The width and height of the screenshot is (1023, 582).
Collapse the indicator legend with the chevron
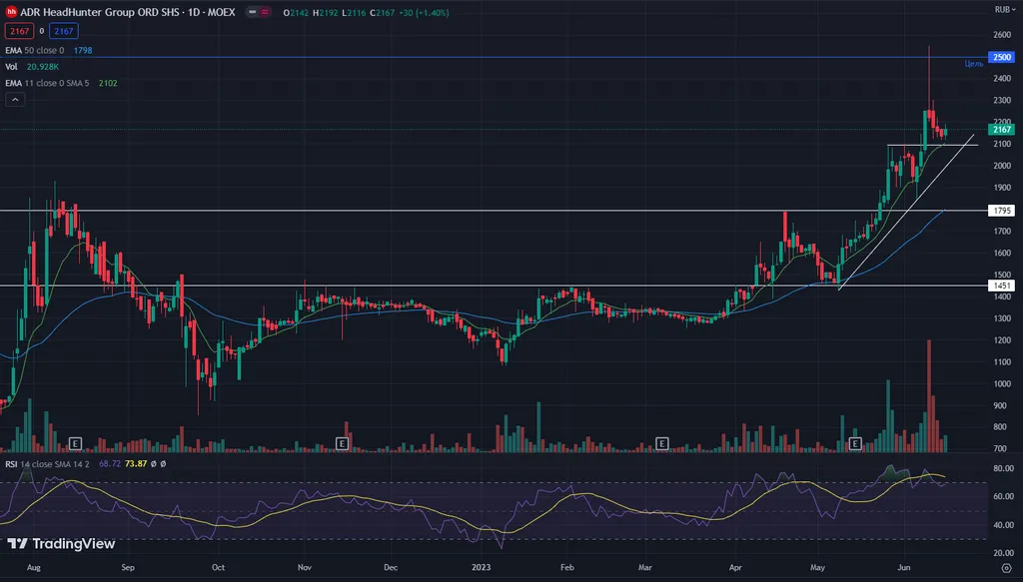(15, 100)
